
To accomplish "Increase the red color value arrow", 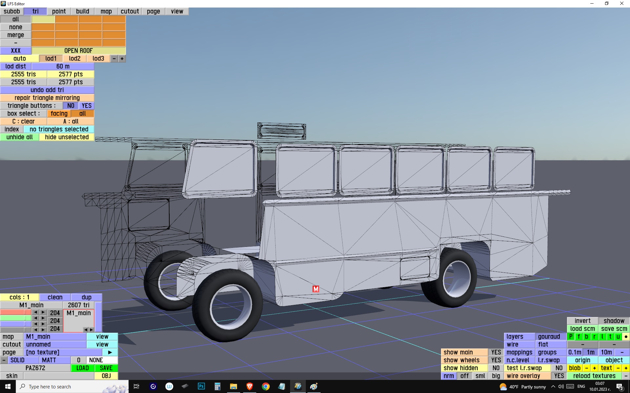I will click(x=43, y=312).
